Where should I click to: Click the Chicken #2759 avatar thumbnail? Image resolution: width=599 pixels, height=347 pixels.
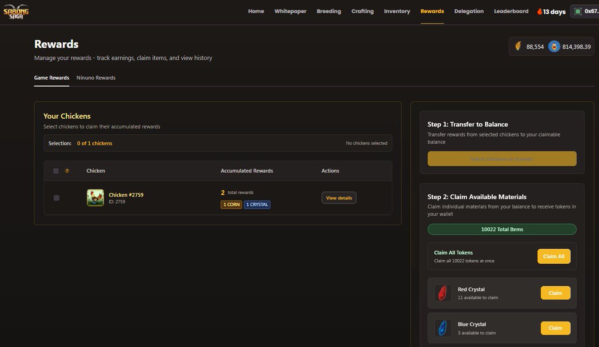pos(95,197)
